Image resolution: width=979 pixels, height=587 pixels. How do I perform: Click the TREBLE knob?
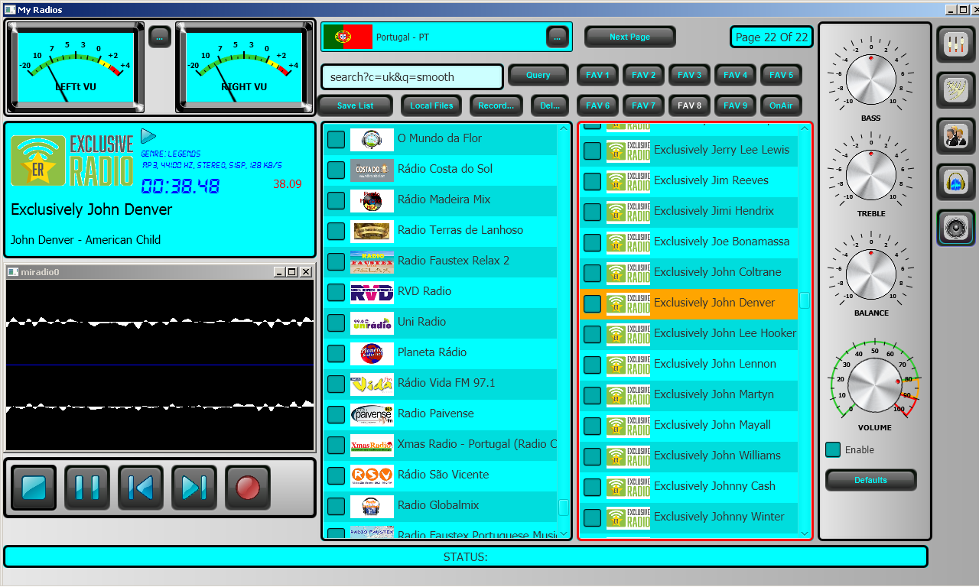coord(871,177)
